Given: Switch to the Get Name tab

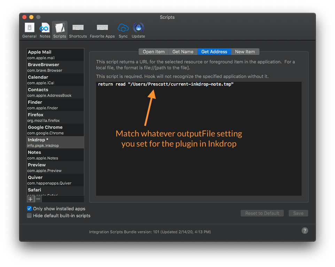Looking at the screenshot, I should [x=183, y=52].
